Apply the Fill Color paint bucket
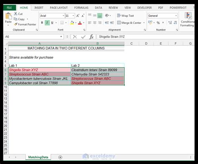The width and height of the screenshot is (198, 164). point(72,23)
